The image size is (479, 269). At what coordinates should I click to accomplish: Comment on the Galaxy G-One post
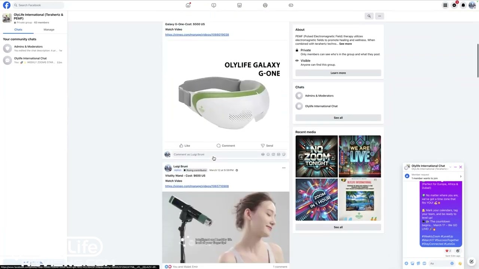pyautogui.click(x=226, y=146)
